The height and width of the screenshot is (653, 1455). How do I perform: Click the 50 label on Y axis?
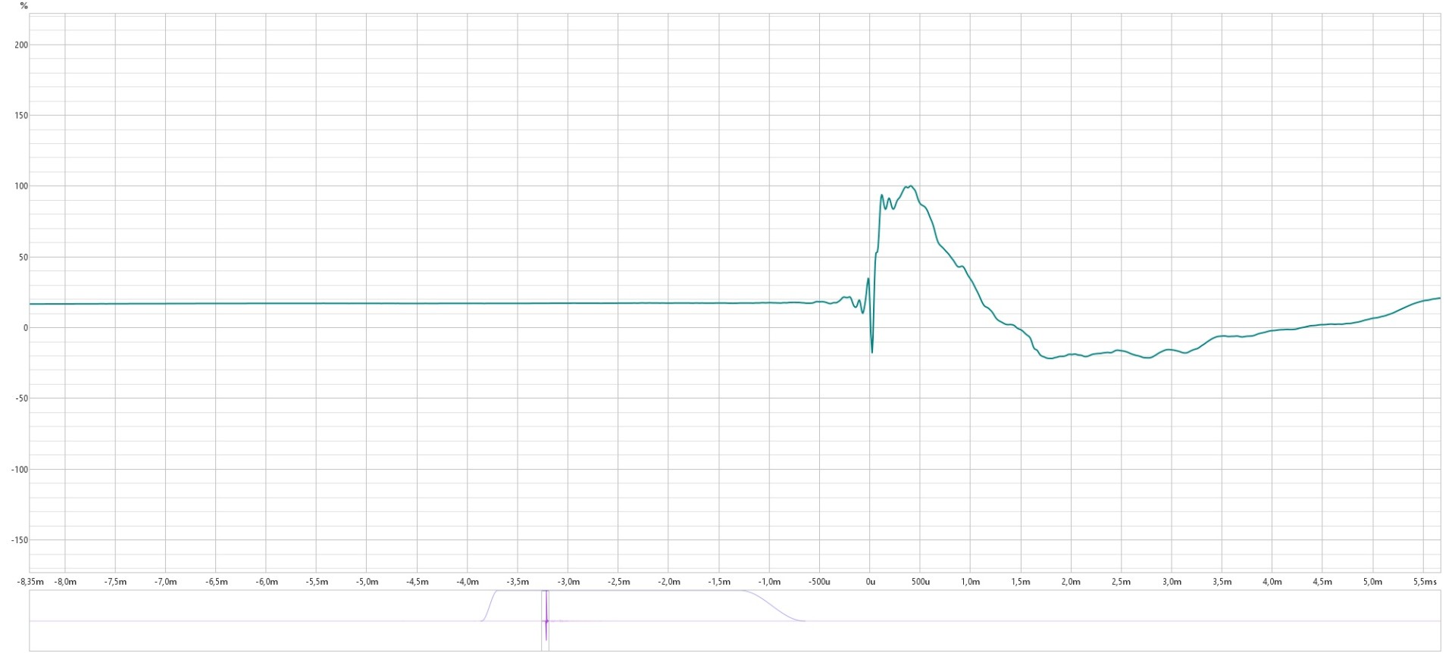23,258
